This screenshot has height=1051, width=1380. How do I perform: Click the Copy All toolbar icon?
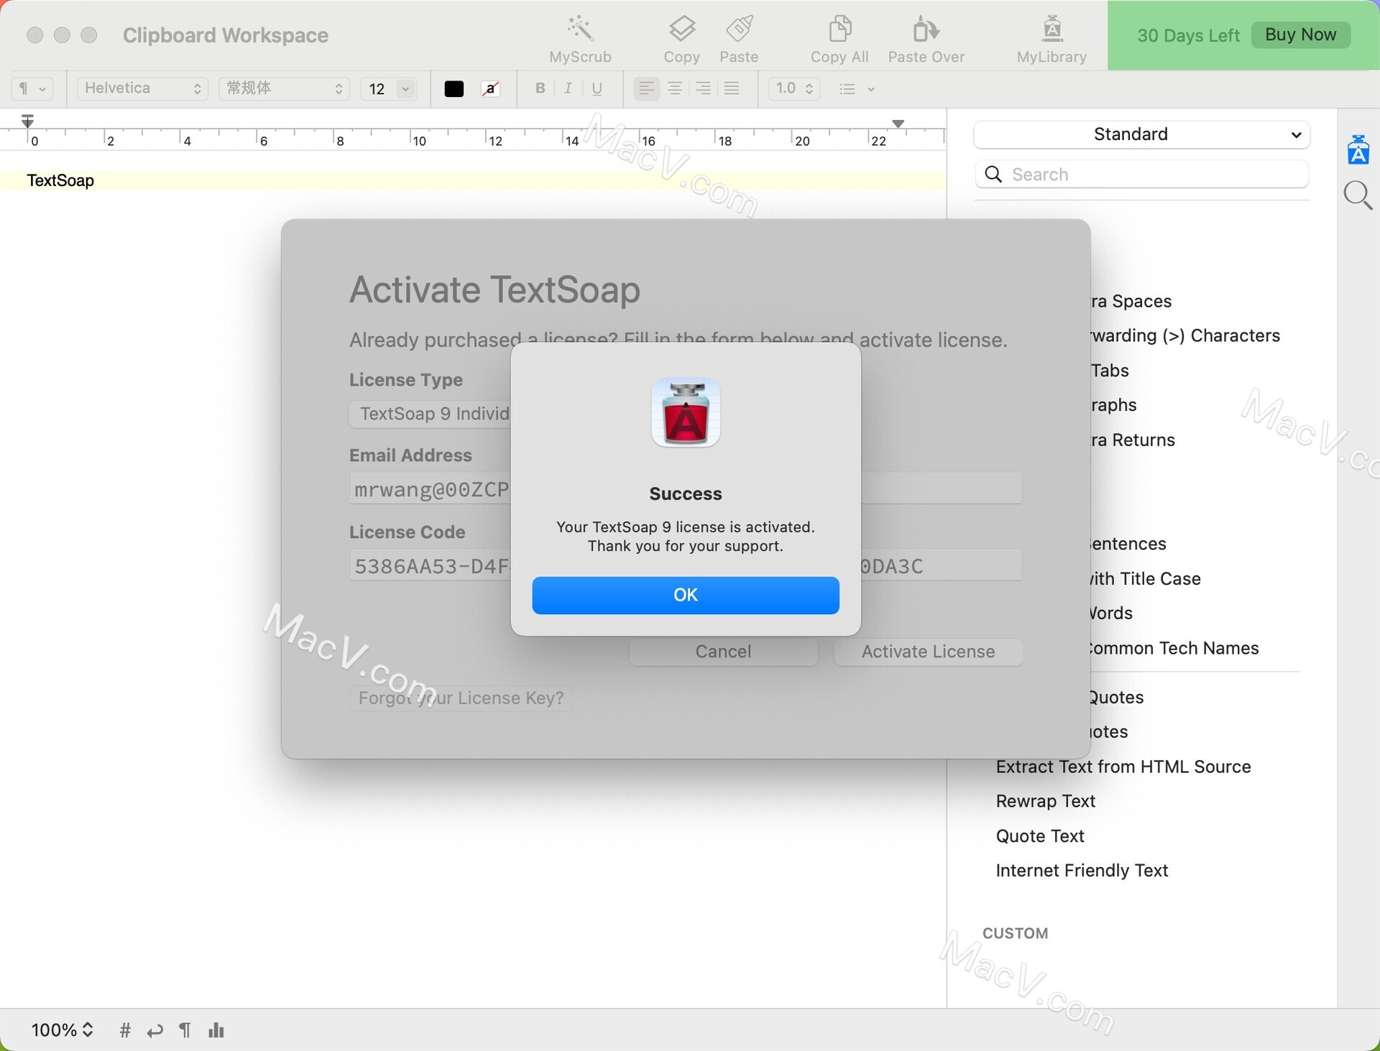coord(839,29)
